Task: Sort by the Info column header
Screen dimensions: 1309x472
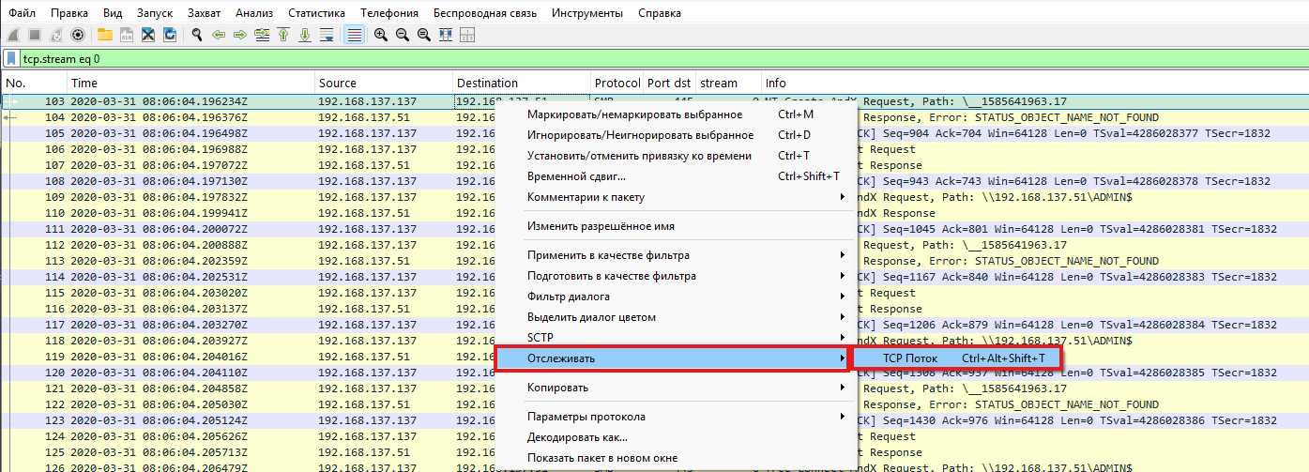Action: pyautogui.click(x=1034, y=84)
